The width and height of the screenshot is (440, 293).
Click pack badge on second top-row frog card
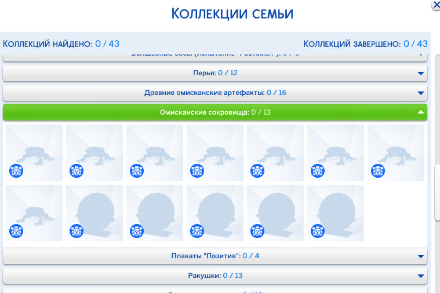tap(77, 171)
